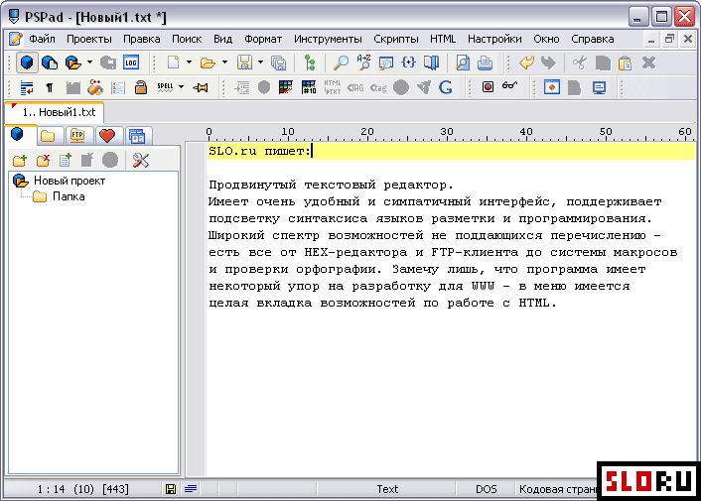
Task: Open print preview page magnifier icon
Action: pyautogui.click(x=463, y=63)
